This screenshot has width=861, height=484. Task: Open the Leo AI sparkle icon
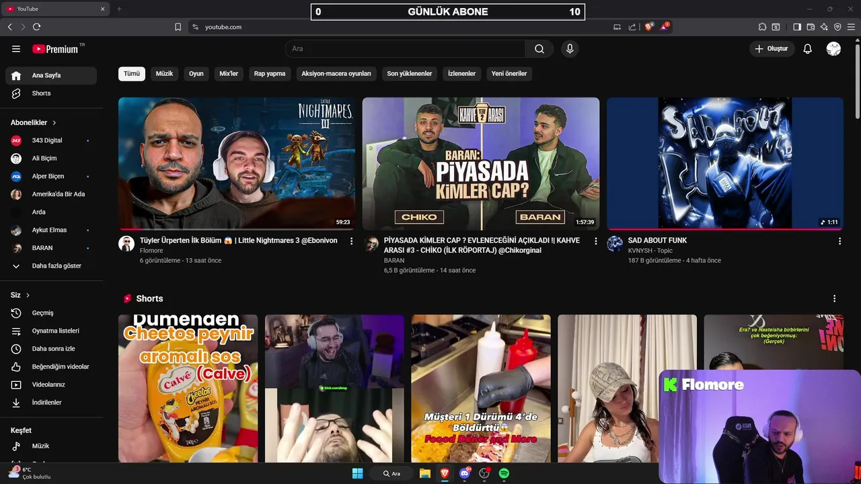[x=824, y=27]
